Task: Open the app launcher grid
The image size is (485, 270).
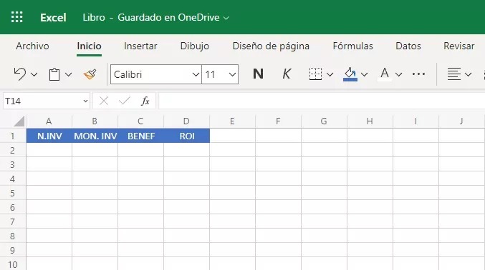Action: [16, 17]
